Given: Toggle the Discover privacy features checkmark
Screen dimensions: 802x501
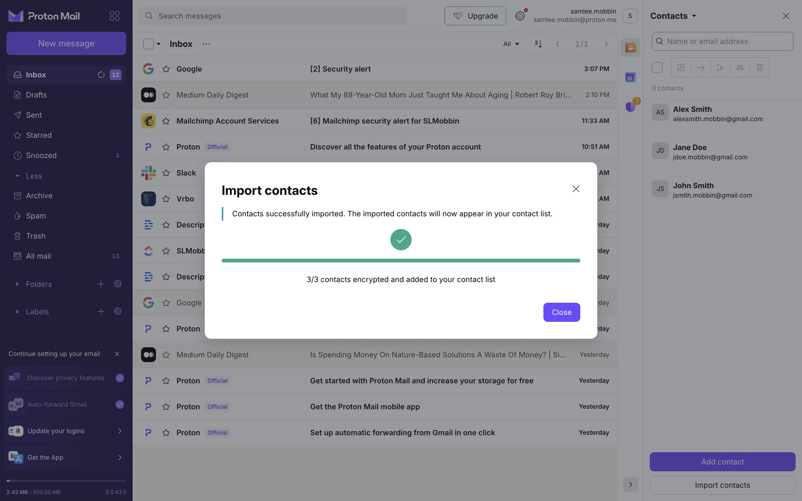Looking at the screenshot, I should pos(120,378).
